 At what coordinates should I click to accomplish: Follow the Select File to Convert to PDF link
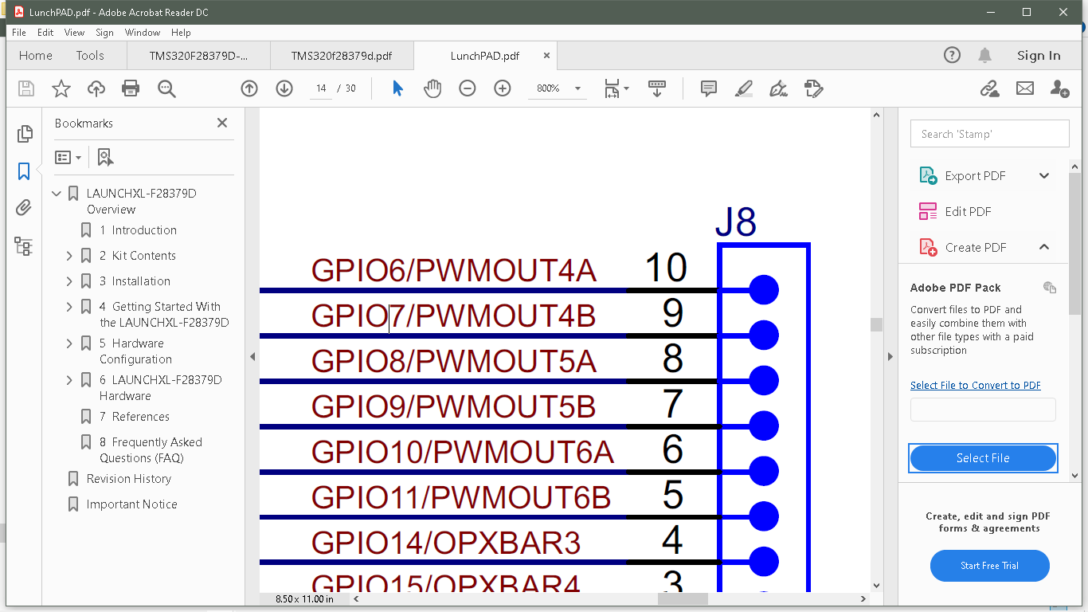point(976,386)
